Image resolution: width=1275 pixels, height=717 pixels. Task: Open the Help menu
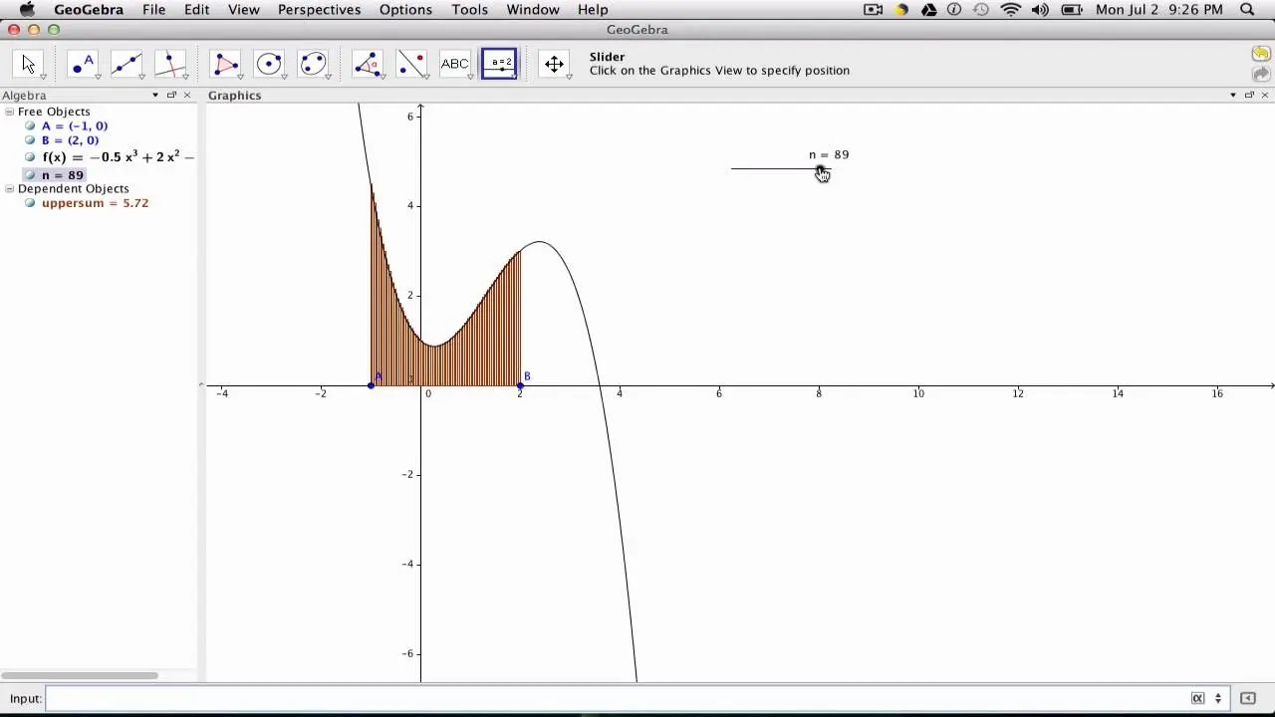593,10
